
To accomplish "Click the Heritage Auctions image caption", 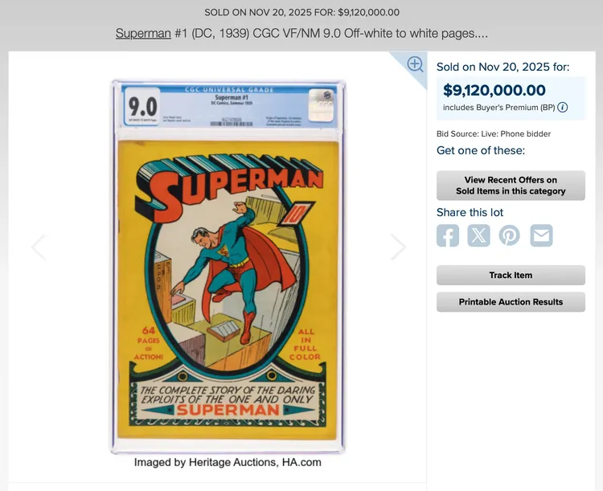I will click(x=228, y=462).
